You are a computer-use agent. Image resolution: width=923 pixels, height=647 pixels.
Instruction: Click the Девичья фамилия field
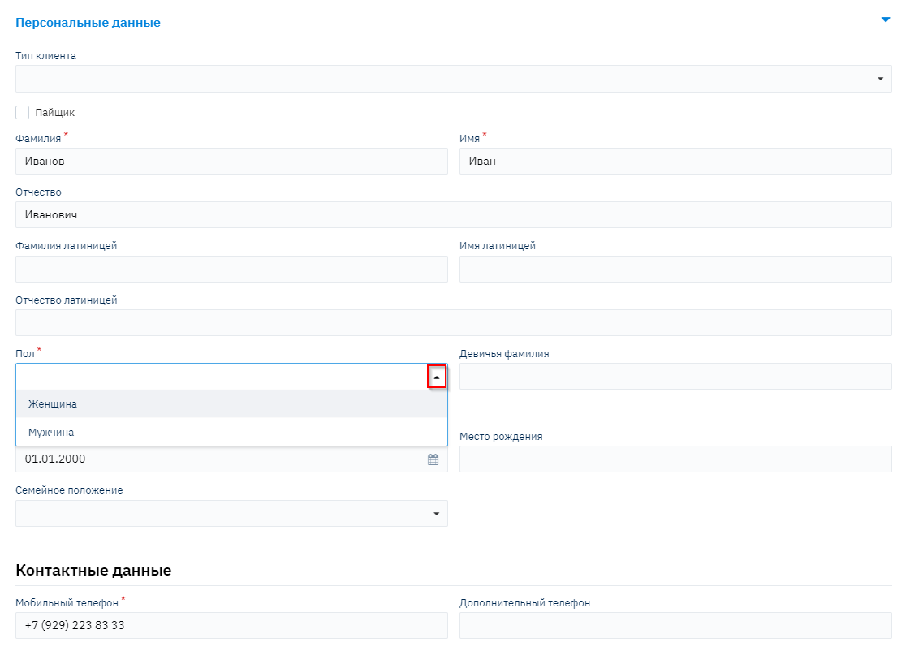[x=675, y=377]
